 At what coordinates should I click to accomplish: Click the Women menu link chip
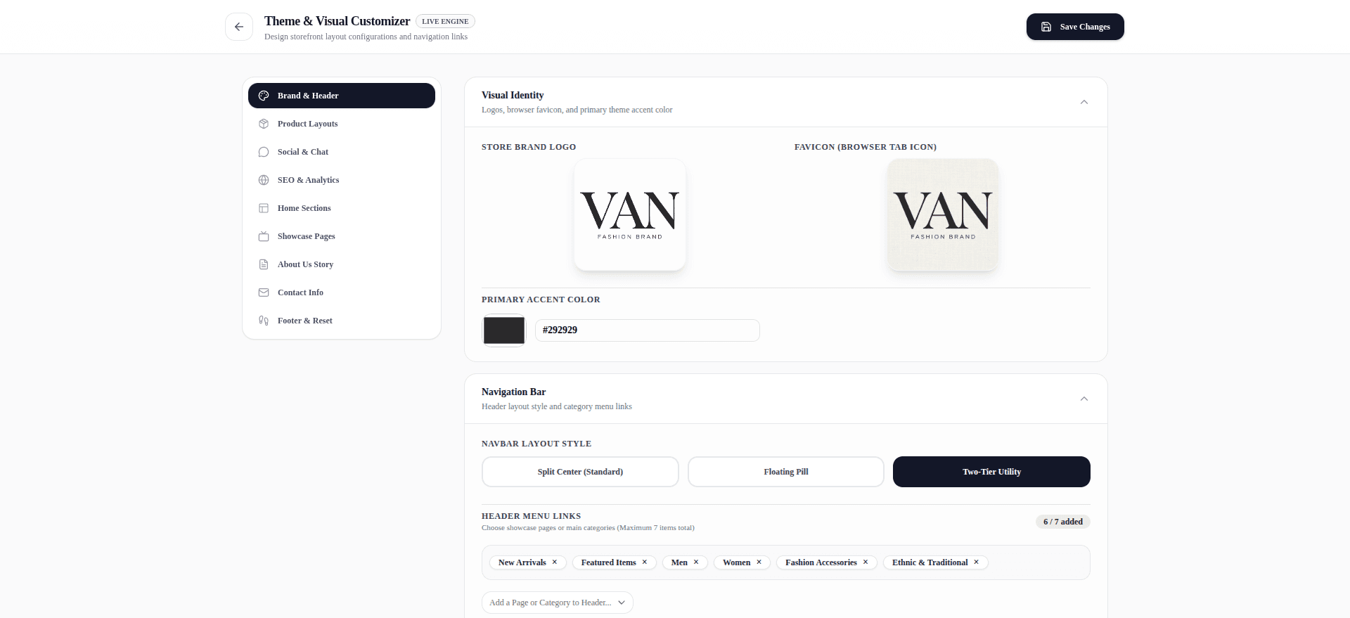pos(742,562)
